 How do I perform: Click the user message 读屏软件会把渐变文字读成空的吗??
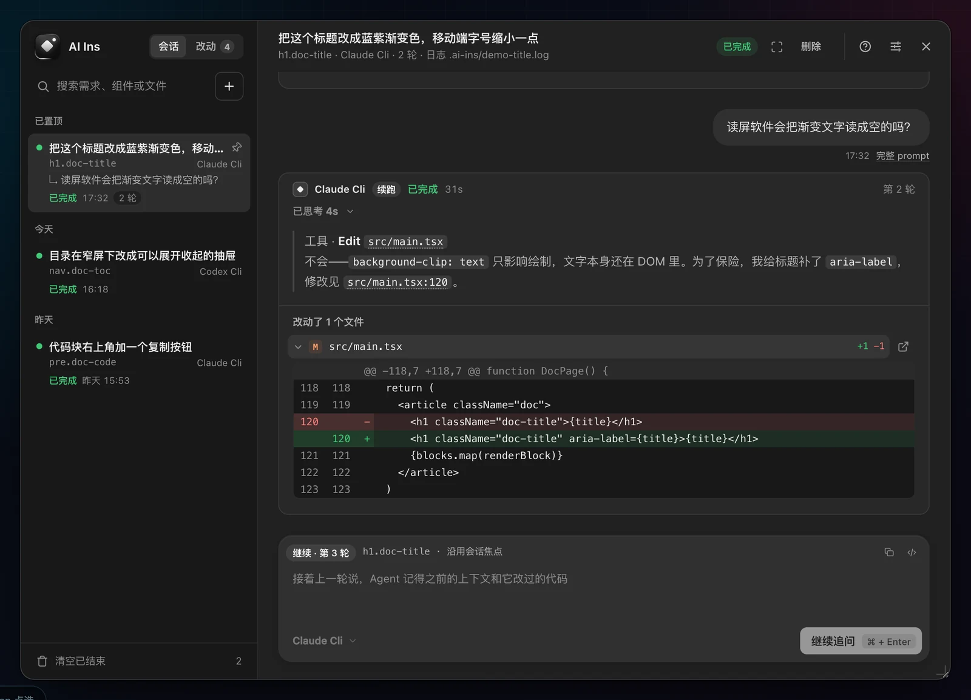pos(820,127)
